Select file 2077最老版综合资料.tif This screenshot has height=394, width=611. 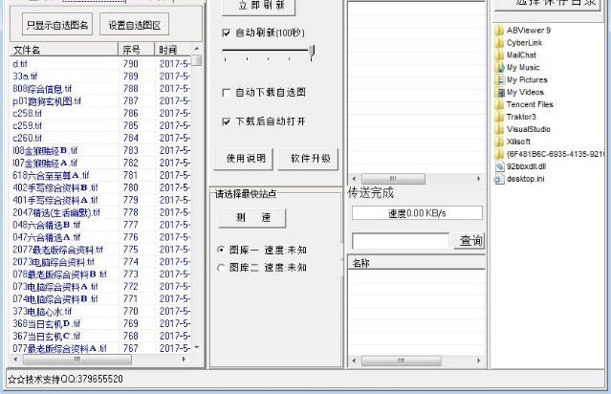point(58,250)
